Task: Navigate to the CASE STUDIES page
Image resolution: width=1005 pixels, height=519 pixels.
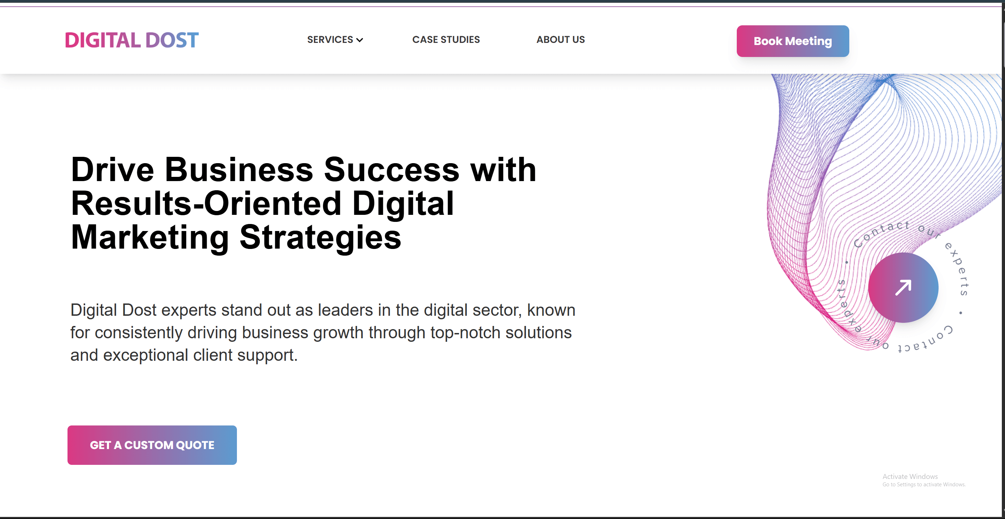Action: pos(446,39)
